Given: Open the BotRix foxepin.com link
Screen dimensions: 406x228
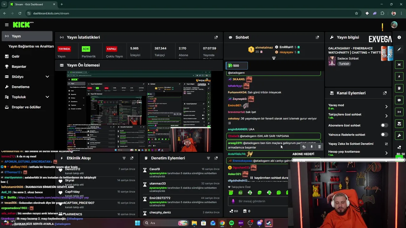Looking at the screenshot, I should 54,198.
